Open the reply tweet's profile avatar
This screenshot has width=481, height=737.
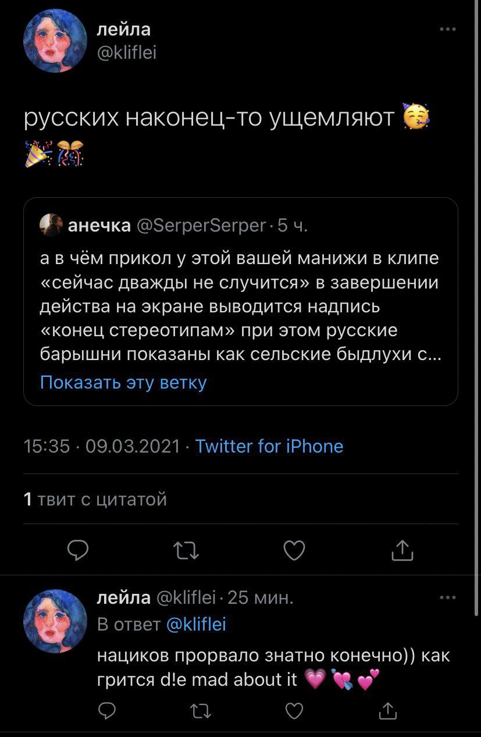[x=55, y=621]
